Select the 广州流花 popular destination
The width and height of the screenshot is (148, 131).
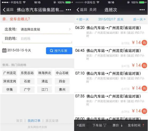click(x=10, y=73)
